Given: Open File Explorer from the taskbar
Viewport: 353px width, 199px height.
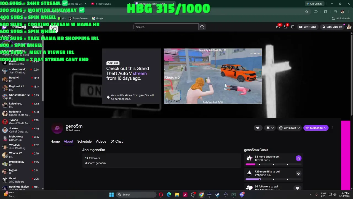Looking at the screenshot, I should [177, 195].
